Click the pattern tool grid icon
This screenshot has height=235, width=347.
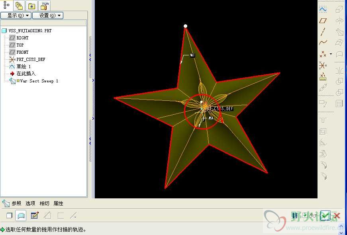[339, 103]
